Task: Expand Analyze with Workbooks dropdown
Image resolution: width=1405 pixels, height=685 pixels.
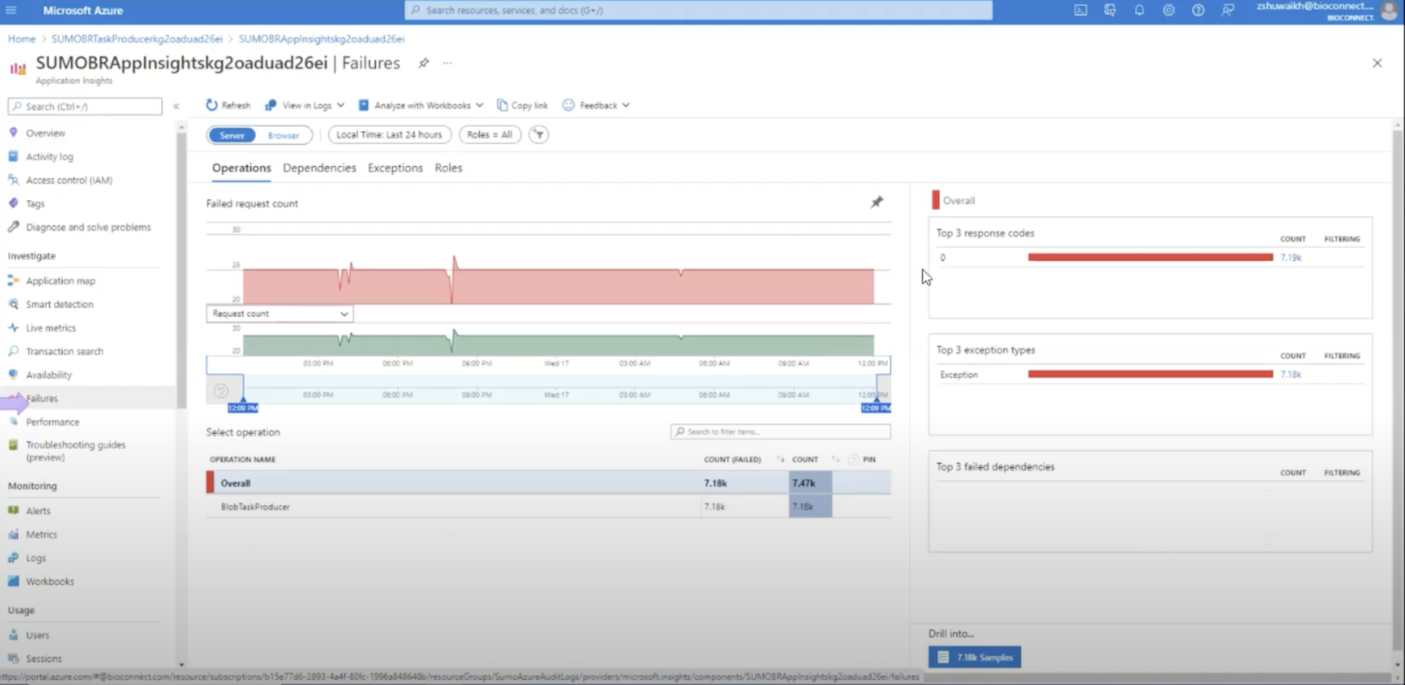Action: click(420, 105)
